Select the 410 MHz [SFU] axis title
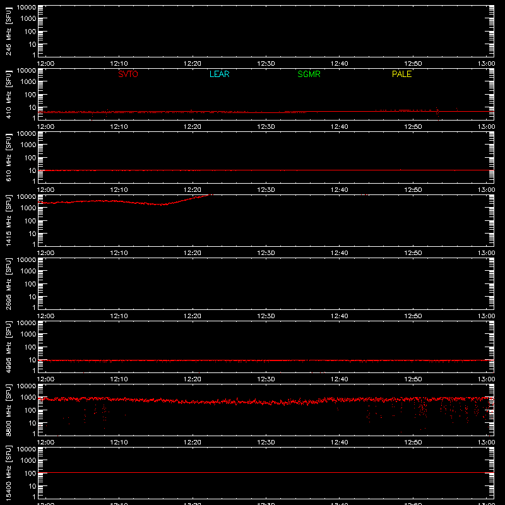505x505 pixels. tap(8, 94)
